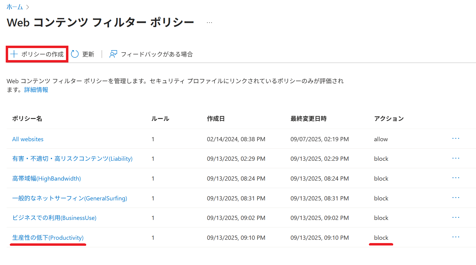Open more options for BusinessUse policy row
This screenshot has width=476, height=265.
pyautogui.click(x=456, y=218)
